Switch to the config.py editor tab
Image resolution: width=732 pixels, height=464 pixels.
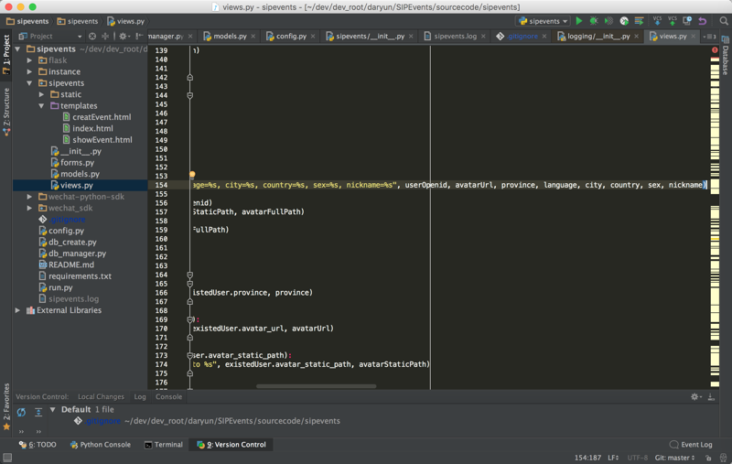pos(291,37)
